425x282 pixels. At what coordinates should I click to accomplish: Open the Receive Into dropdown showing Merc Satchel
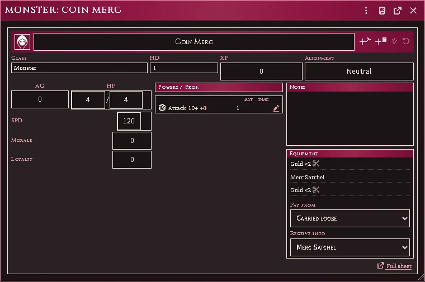(350, 247)
